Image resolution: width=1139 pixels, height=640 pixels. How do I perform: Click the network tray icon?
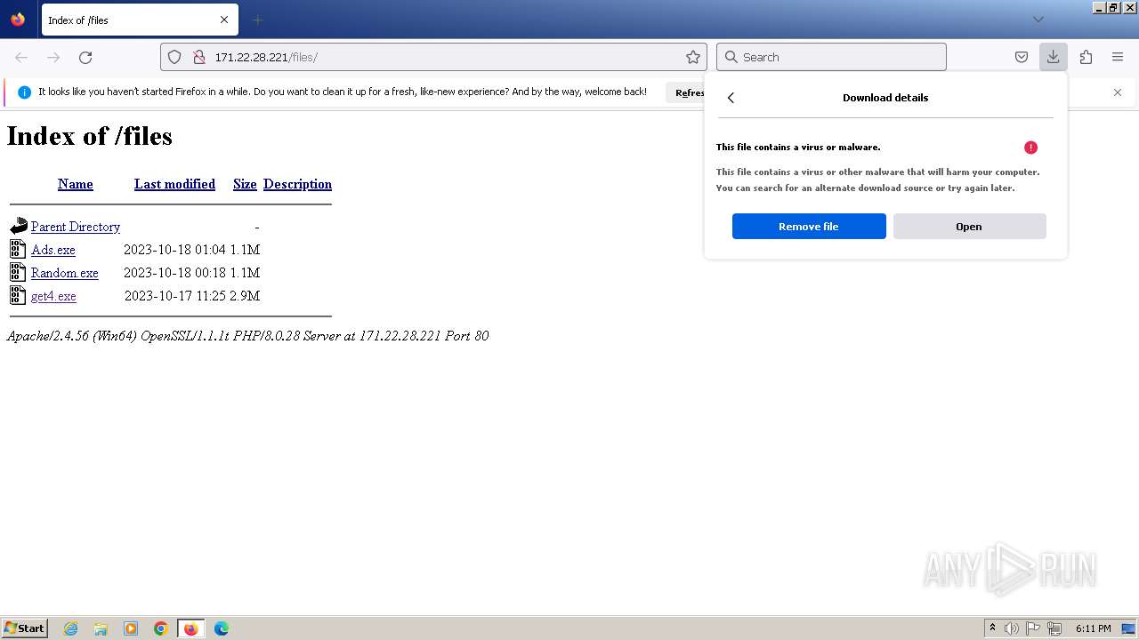(x=1055, y=628)
